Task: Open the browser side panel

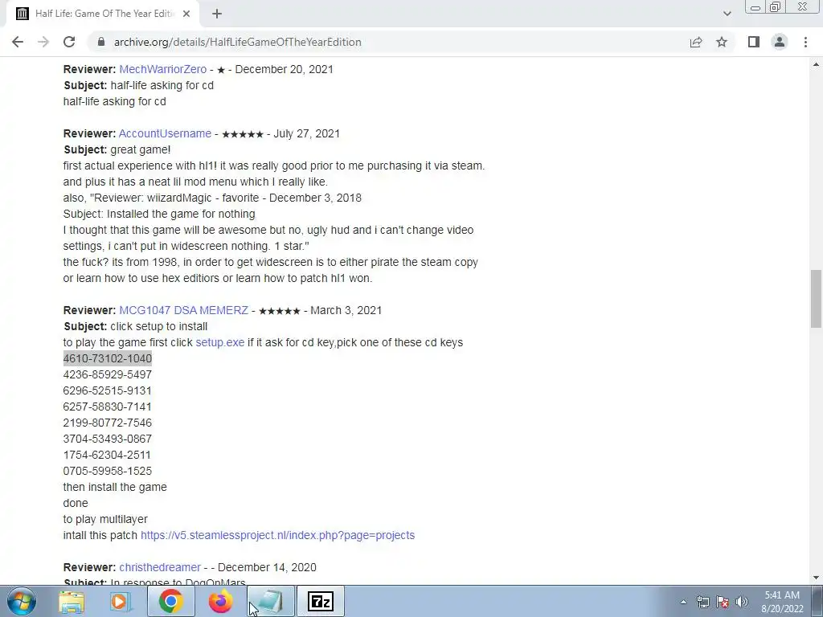Action: click(754, 42)
